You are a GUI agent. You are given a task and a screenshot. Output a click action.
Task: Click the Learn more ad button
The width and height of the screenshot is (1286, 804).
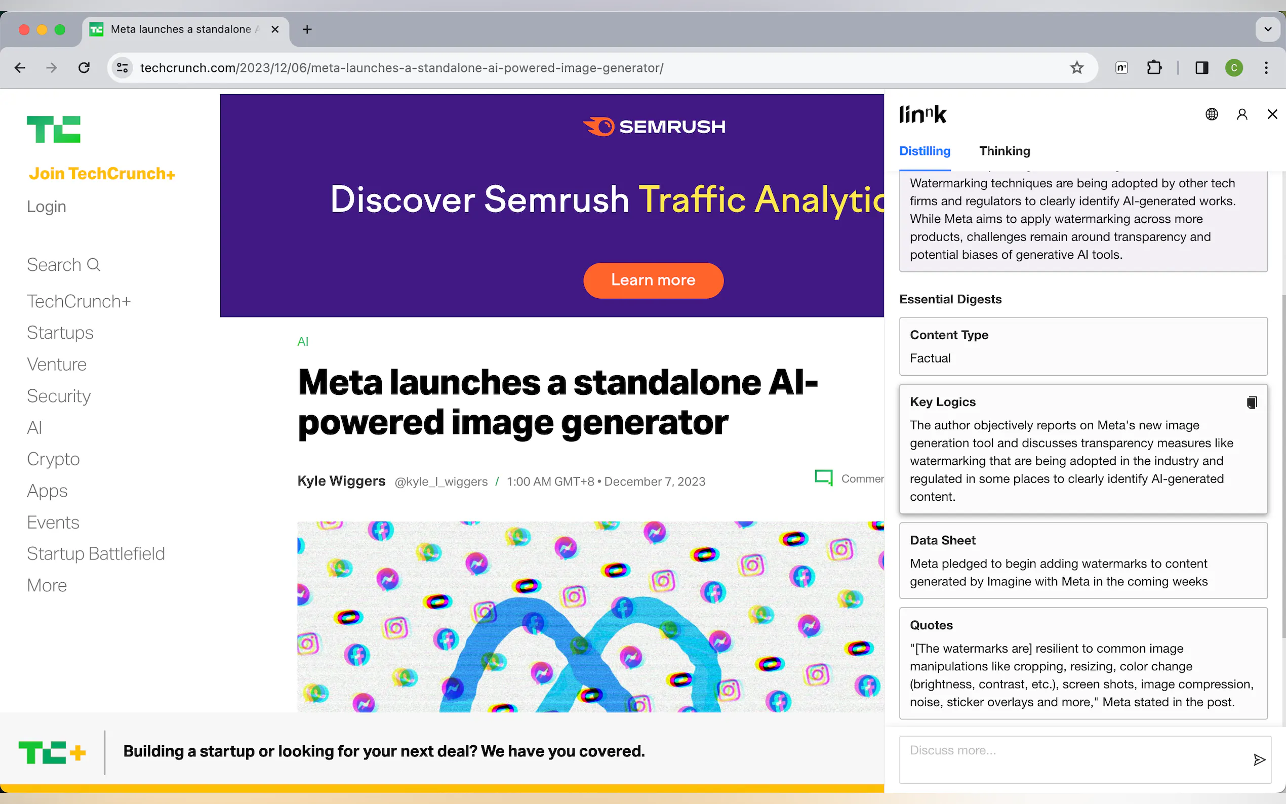click(653, 280)
